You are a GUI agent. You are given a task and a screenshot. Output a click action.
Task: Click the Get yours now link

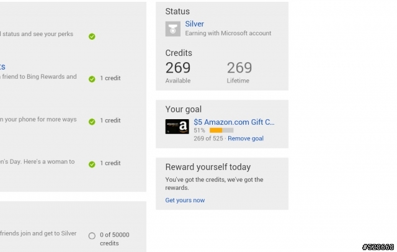click(185, 200)
